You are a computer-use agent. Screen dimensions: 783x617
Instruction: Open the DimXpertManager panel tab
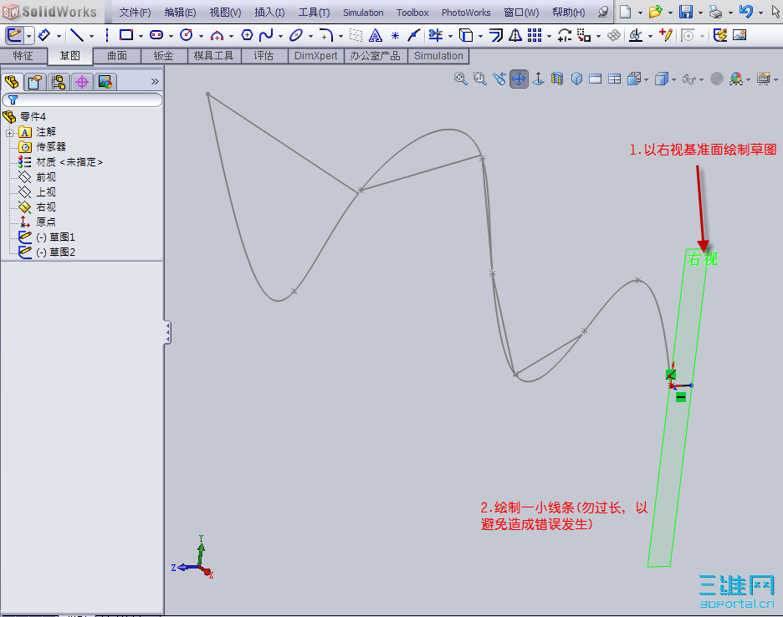(x=82, y=82)
